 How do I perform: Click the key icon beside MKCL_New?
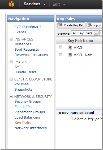[70, 55]
